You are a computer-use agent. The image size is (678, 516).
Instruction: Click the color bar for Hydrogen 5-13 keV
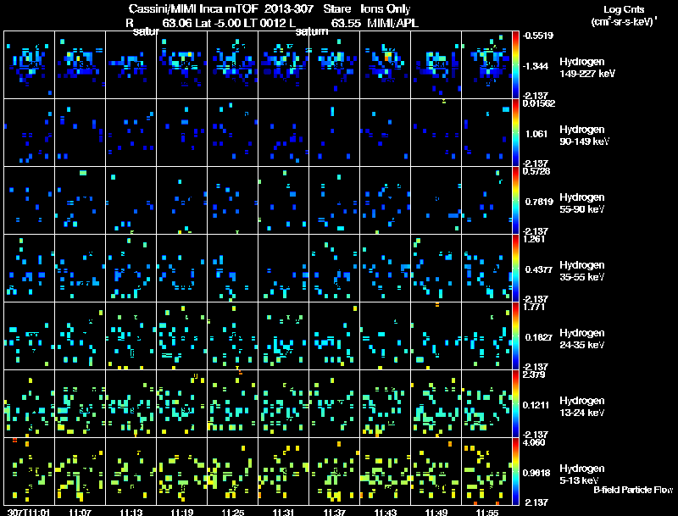[515, 472]
